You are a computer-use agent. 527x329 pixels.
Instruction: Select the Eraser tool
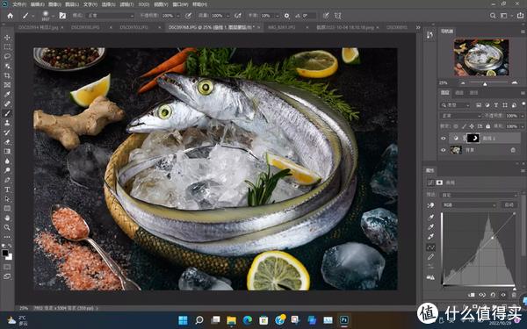(7, 141)
